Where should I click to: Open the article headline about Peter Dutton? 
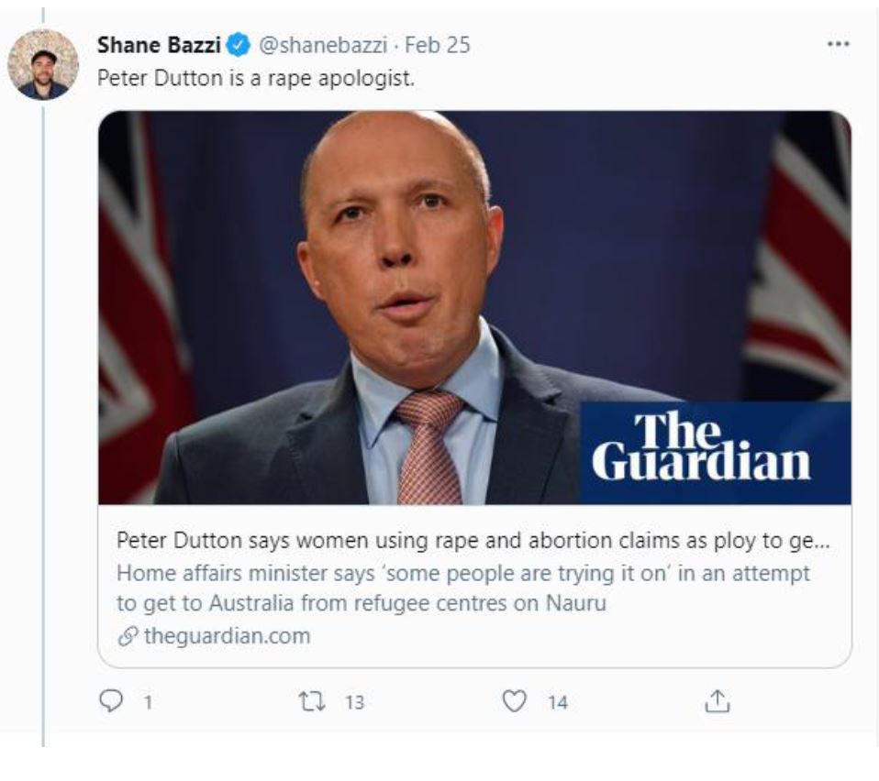tap(473, 540)
